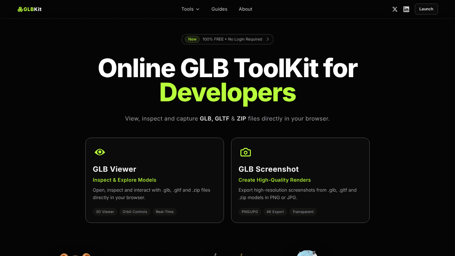Open the LinkedIn icon link
The width and height of the screenshot is (455, 256).
tap(406, 9)
